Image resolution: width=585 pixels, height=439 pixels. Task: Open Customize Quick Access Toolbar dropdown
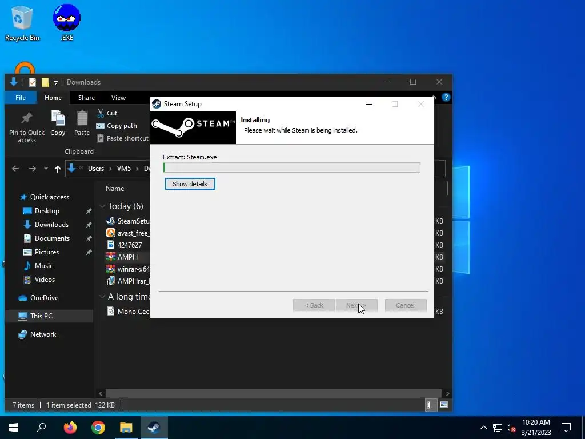pos(55,82)
